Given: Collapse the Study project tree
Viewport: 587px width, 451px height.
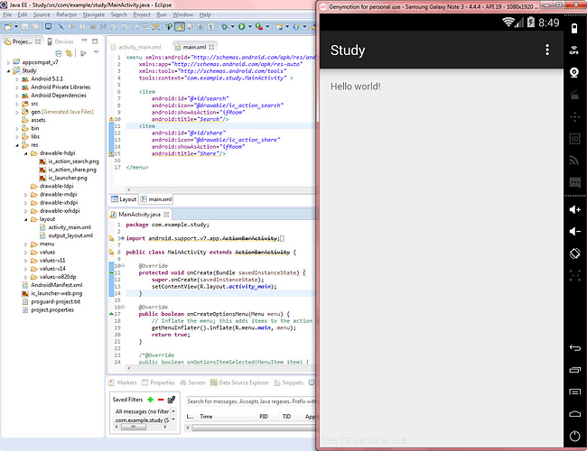Looking at the screenshot, I should [9, 69].
